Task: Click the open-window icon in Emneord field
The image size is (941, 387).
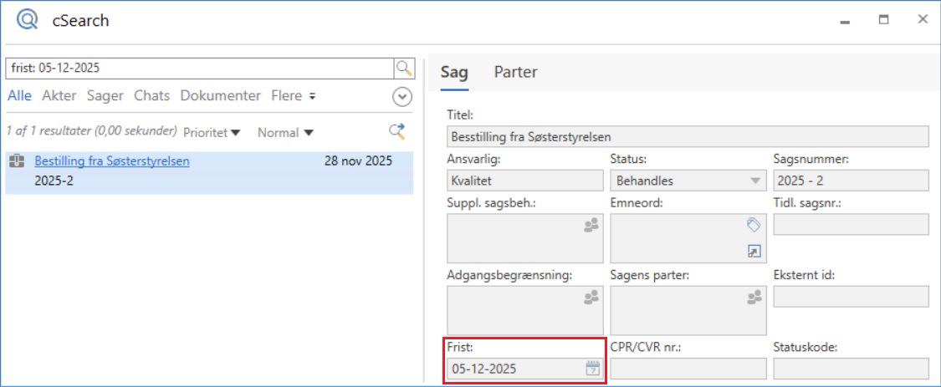Action: [x=754, y=252]
